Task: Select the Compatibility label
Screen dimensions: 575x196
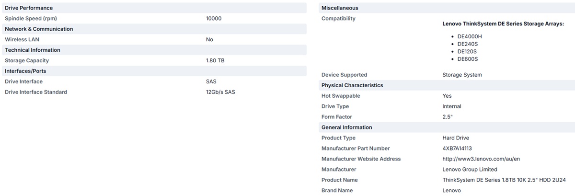Action: [x=338, y=19]
